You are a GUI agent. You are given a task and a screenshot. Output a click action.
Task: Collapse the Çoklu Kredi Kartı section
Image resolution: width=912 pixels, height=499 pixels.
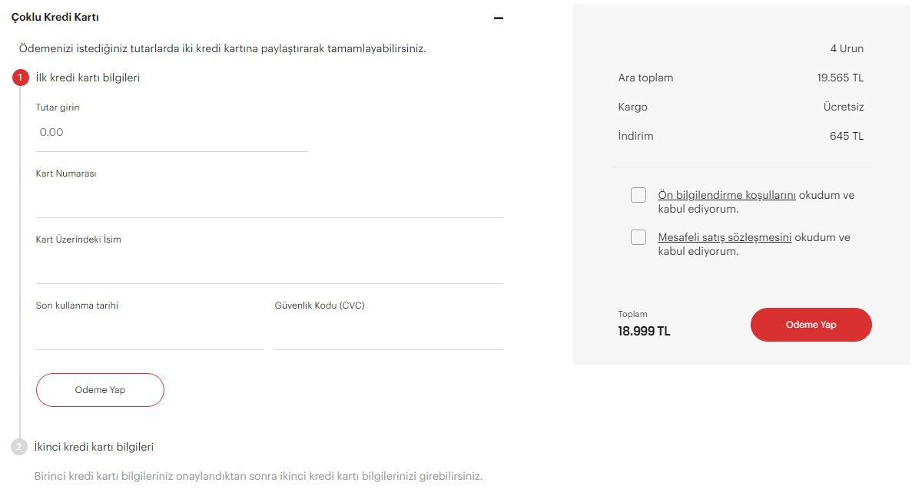pyautogui.click(x=499, y=18)
